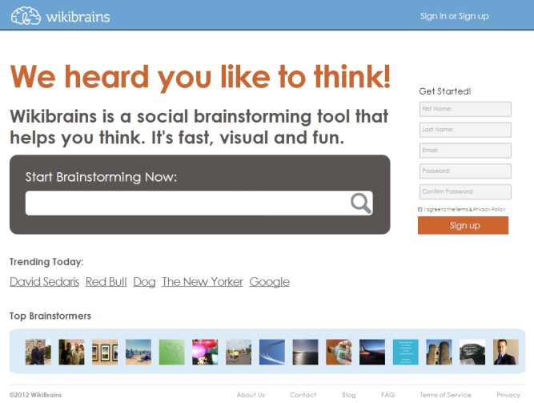Open the last brainstormer avatar, man in suit
The height and width of the screenshot is (403, 534).
tap(505, 352)
